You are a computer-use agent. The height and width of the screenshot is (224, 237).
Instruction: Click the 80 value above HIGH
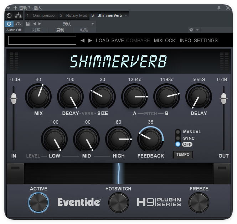click(x=118, y=122)
